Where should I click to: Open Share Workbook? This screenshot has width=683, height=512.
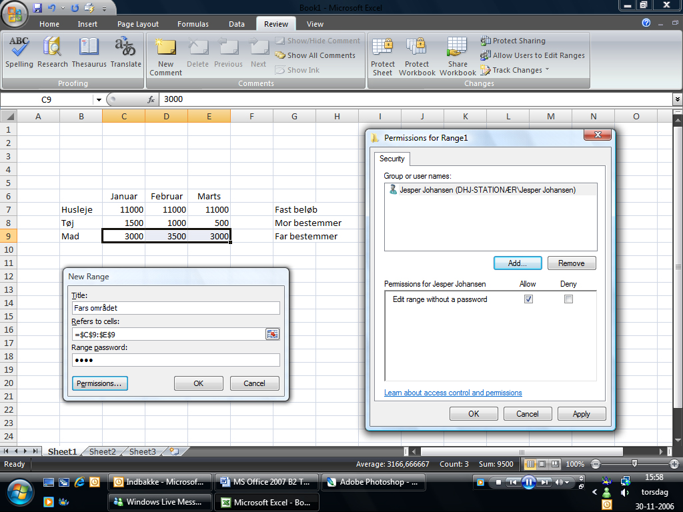pyautogui.click(x=458, y=56)
